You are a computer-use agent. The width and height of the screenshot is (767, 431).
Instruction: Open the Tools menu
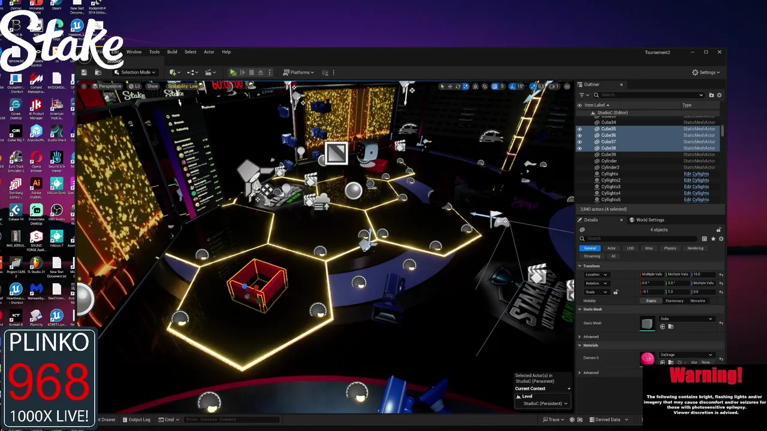click(154, 52)
